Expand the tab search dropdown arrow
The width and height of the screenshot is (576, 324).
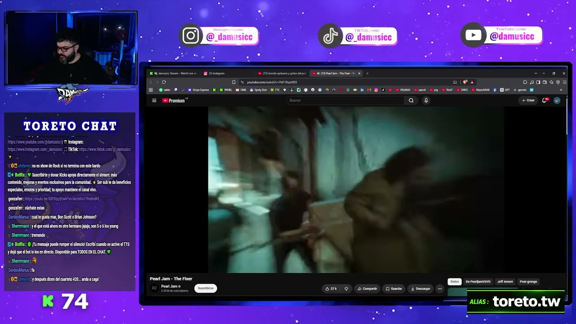coord(535,73)
